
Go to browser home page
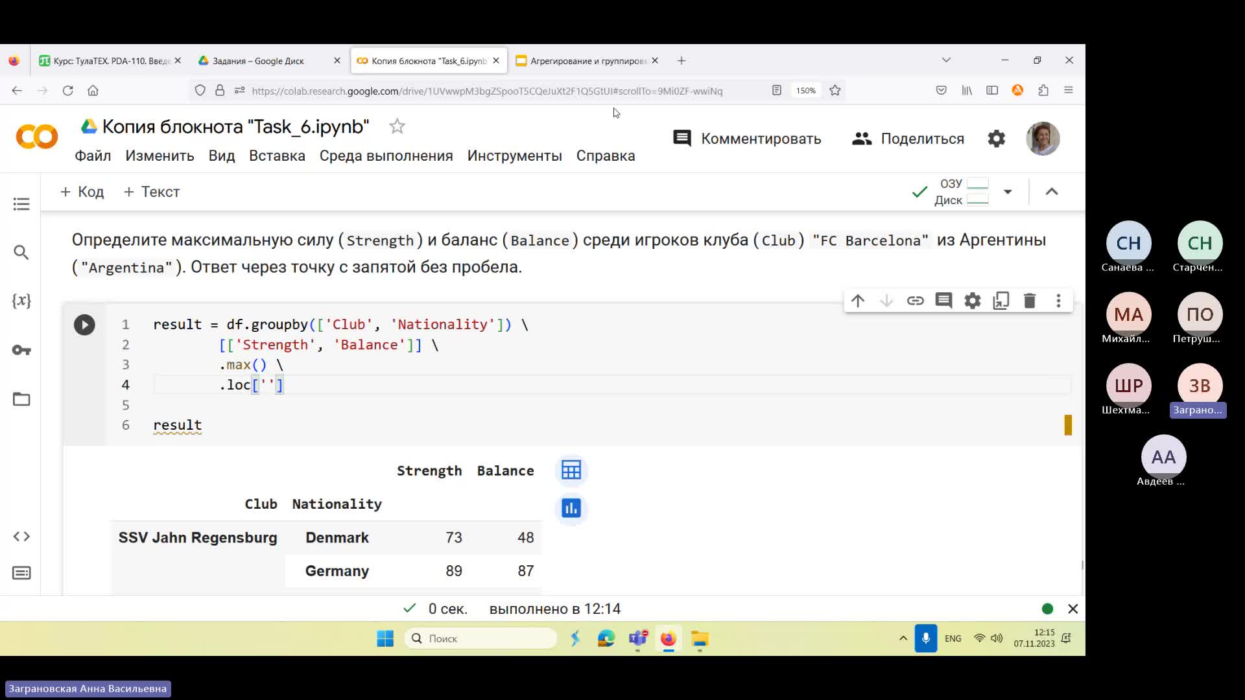point(93,91)
